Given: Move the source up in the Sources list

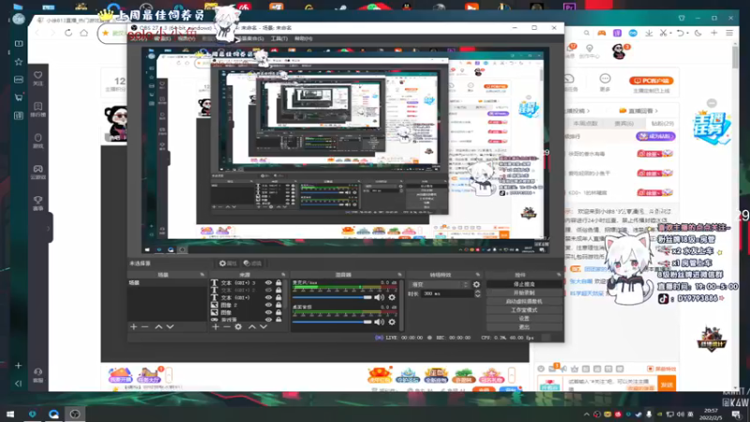Looking at the screenshot, I should point(252,326).
